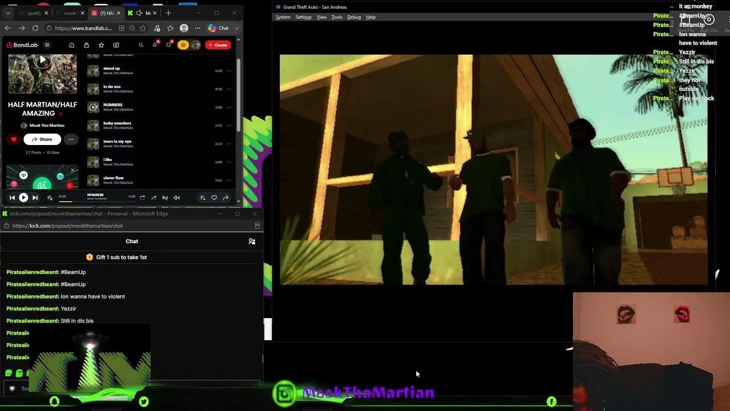
Task: Open the BandLab profile avatar
Action: tap(196, 45)
